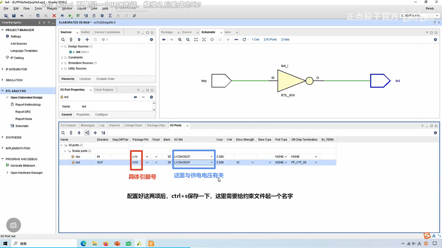Search ports with the I/O Ports magnifier icon

[63, 133]
